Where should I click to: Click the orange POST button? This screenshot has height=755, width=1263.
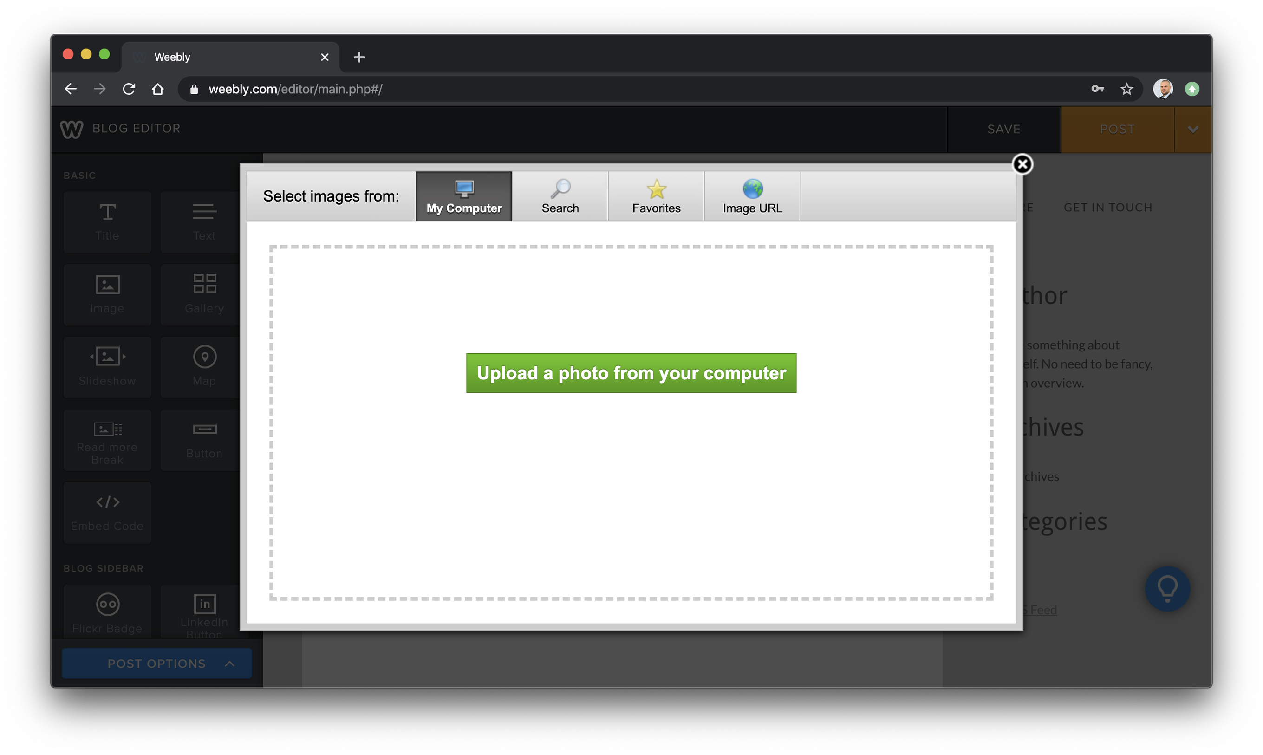(1117, 129)
